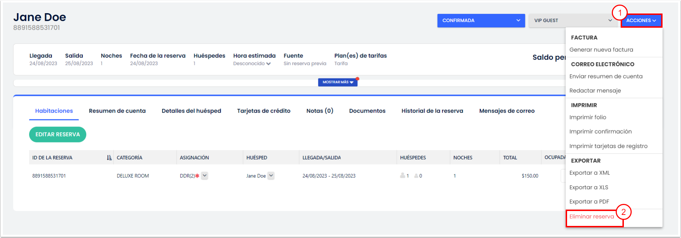The width and height of the screenshot is (681, 238).
Task: Select Eliminar reserva from the menu
Action: (592, 217)
